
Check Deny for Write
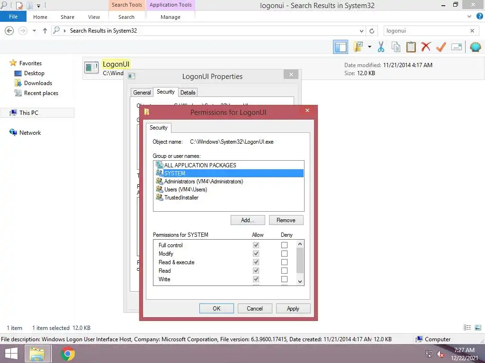(284, 279)
